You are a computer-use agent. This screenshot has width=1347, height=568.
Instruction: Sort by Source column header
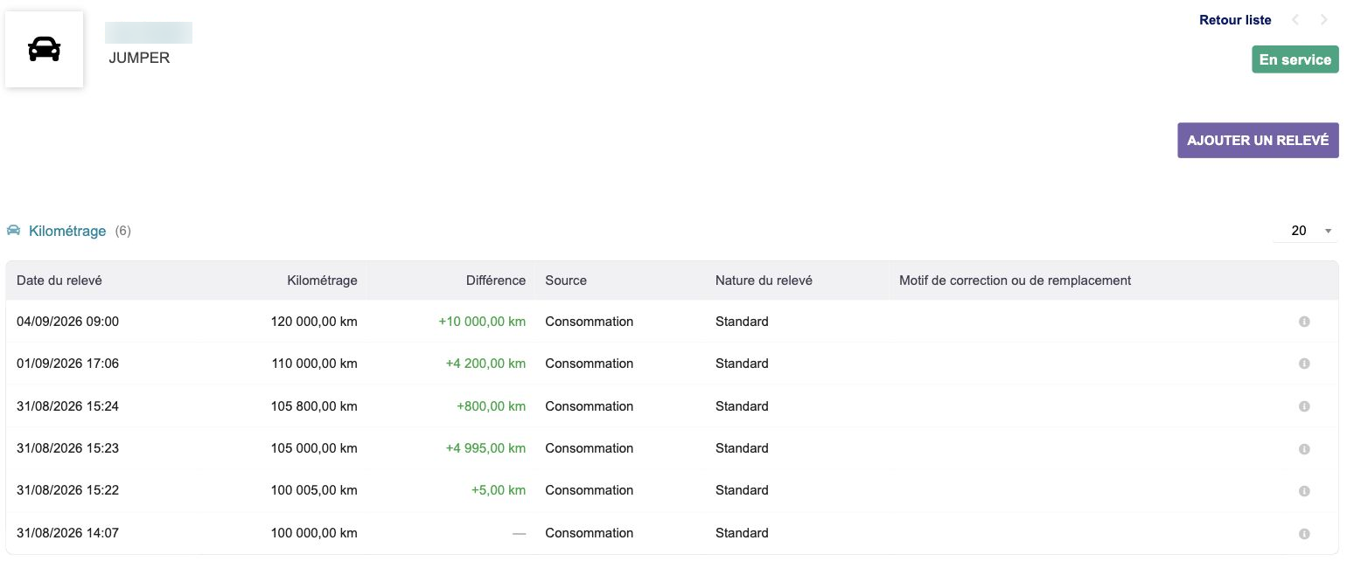pos(566,281)
